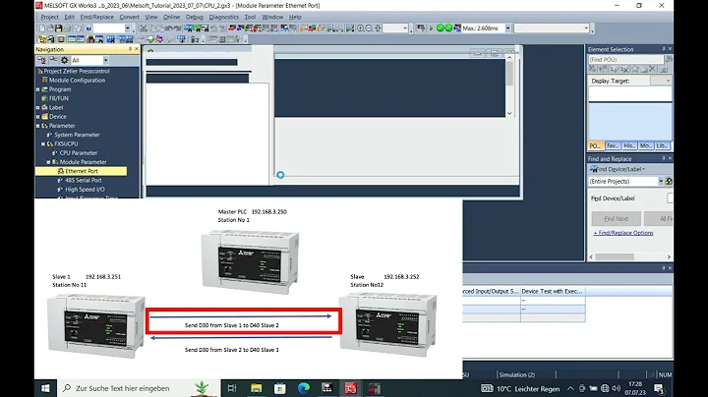Viewport: 708px width, 397px height.
Task: Open the Convert menu
Action: pos(129,17)
